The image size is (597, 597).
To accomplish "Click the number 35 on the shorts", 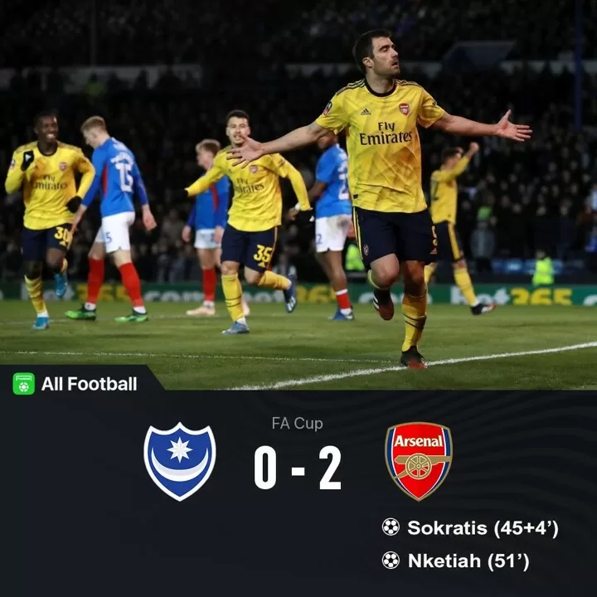I will 263,255.
